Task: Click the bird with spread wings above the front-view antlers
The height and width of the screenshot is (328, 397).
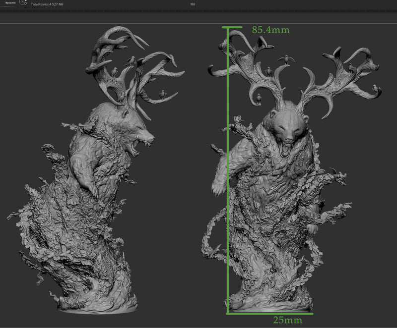Action: pyautogui.click(x=286, y=59)
